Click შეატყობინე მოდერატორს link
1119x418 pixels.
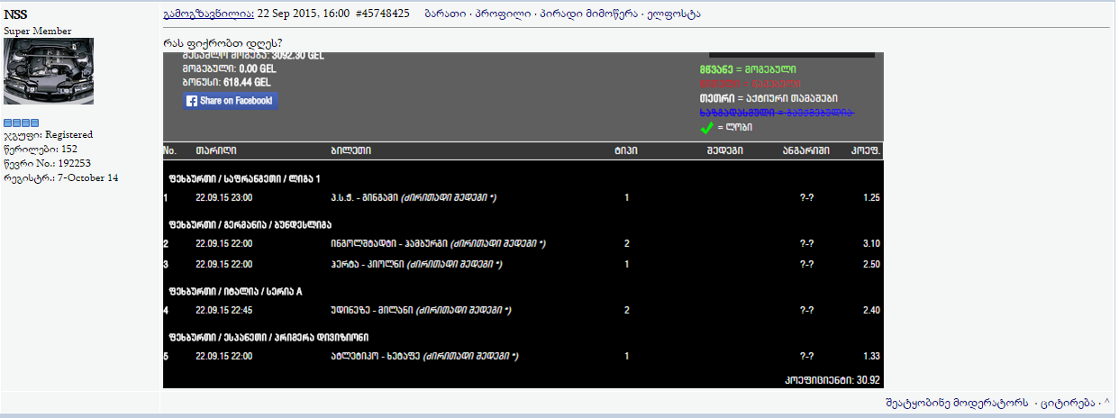coord(956,403)
